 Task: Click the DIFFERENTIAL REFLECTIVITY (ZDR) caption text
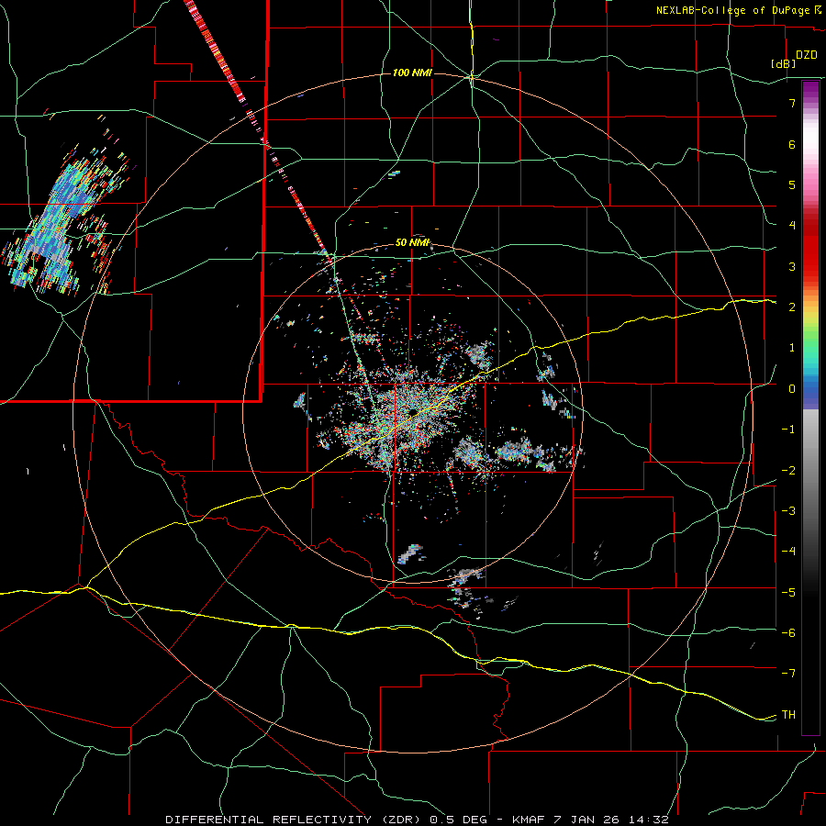tap(295, 820)
